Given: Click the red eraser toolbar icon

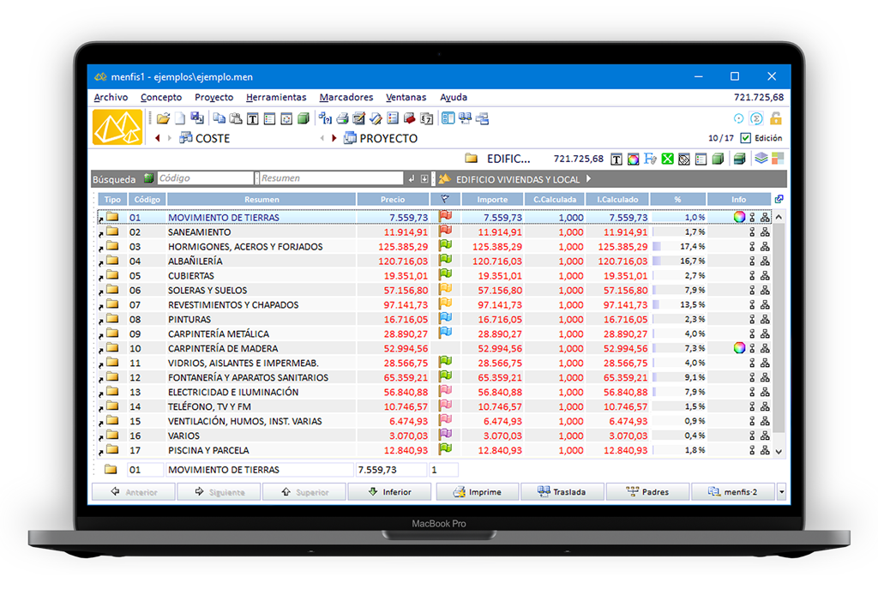Looking at the screenshot, I should (409, 118).
